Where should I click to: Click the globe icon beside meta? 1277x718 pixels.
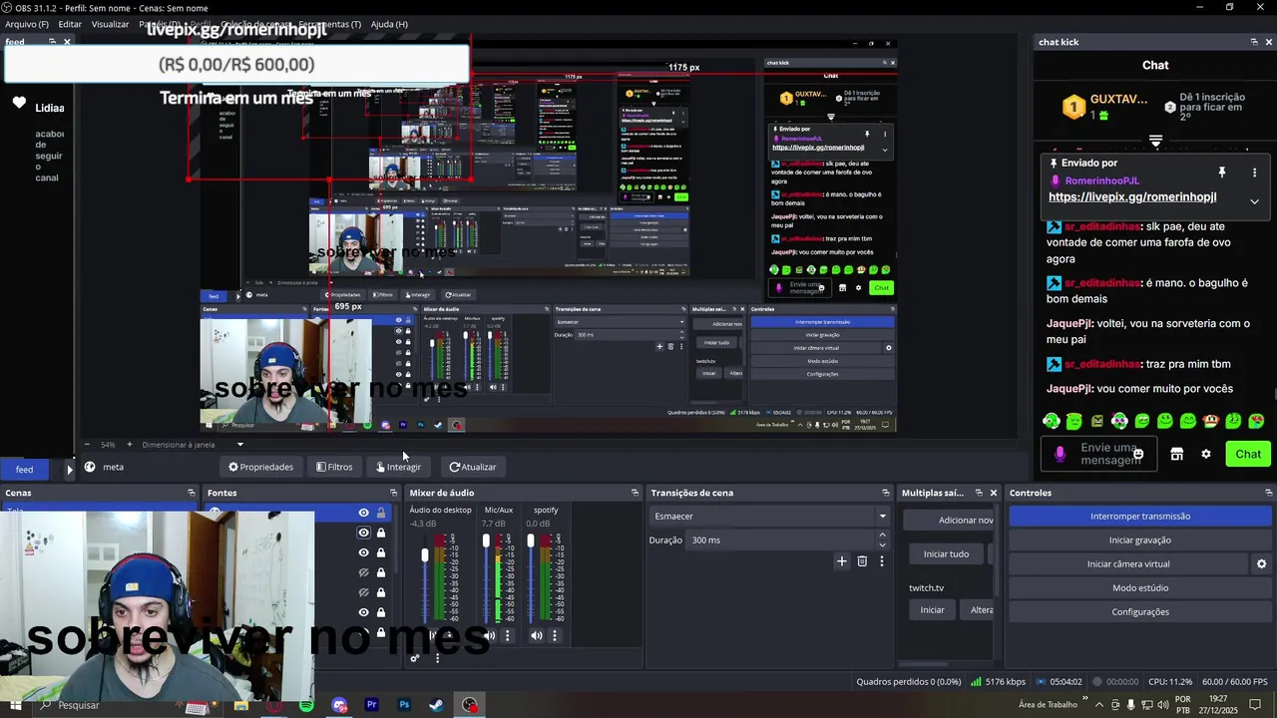90,467
